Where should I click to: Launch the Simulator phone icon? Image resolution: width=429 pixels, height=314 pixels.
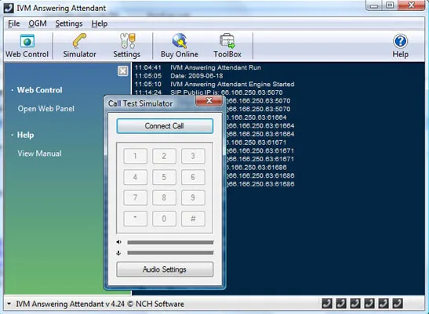coord(79,41)
